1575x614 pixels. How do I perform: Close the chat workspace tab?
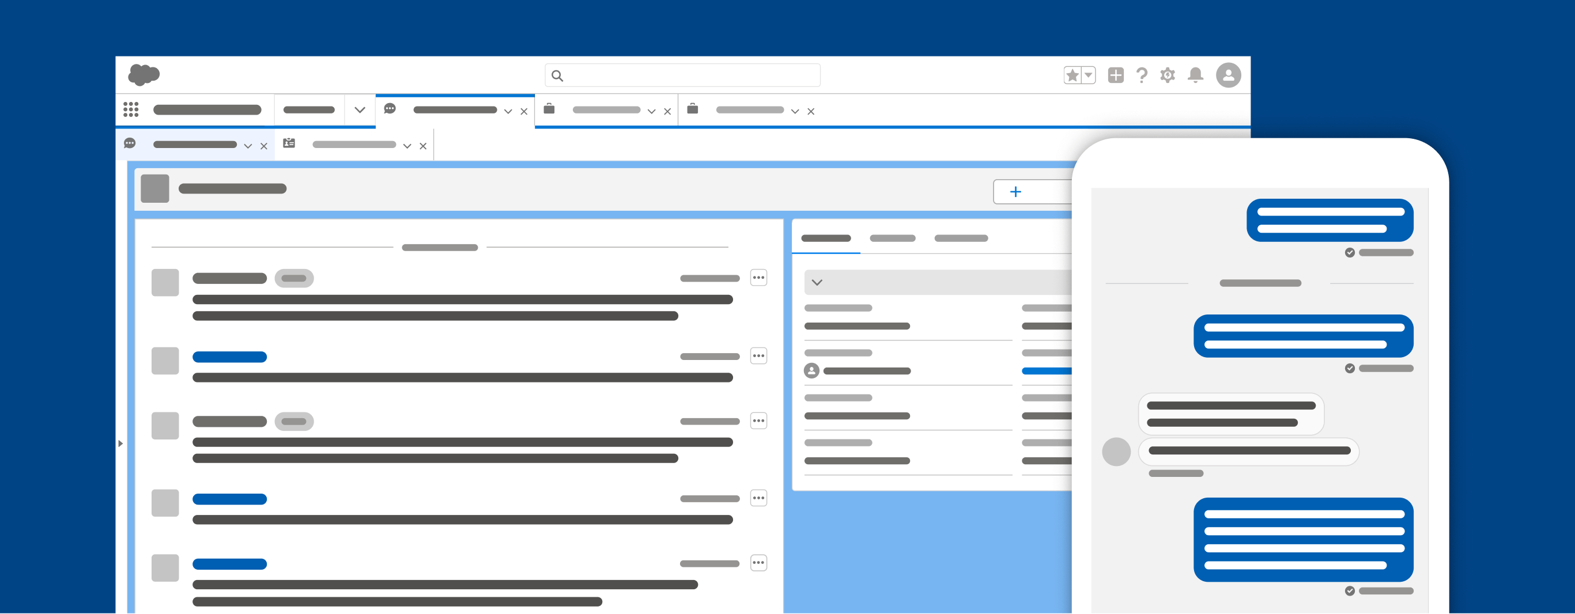click(x=524, y=111)
